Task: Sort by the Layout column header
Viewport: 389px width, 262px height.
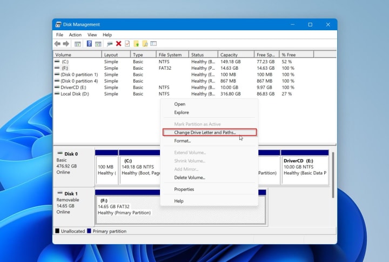Action: coord(116,55)
